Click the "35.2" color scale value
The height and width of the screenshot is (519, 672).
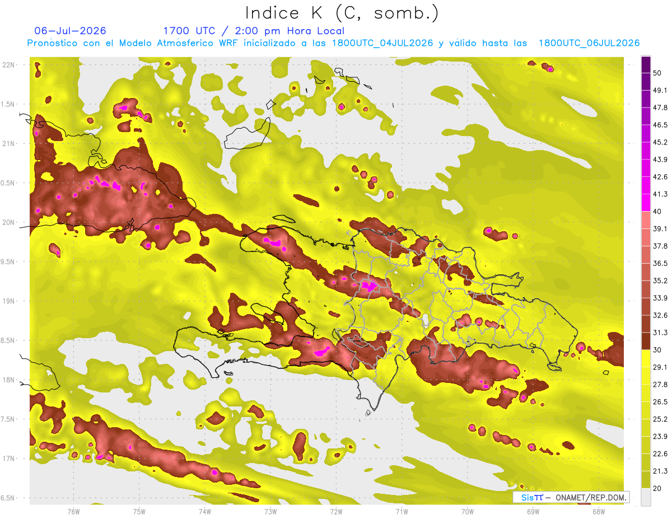[x=660, y=280]
